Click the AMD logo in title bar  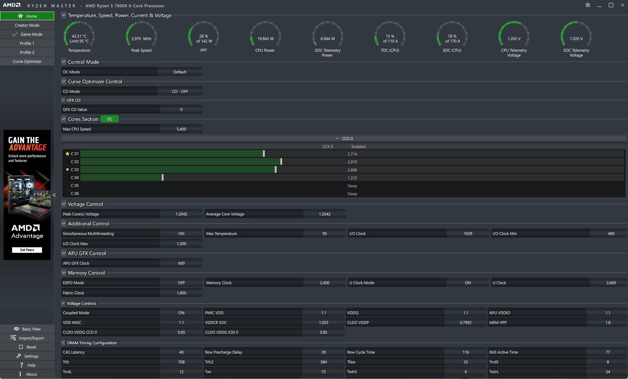(12, 5)
